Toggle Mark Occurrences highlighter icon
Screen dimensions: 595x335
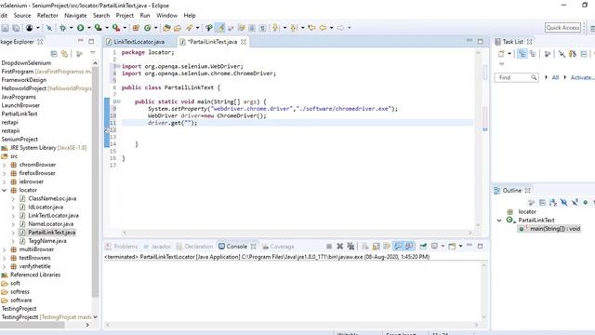tap(220, 28)
